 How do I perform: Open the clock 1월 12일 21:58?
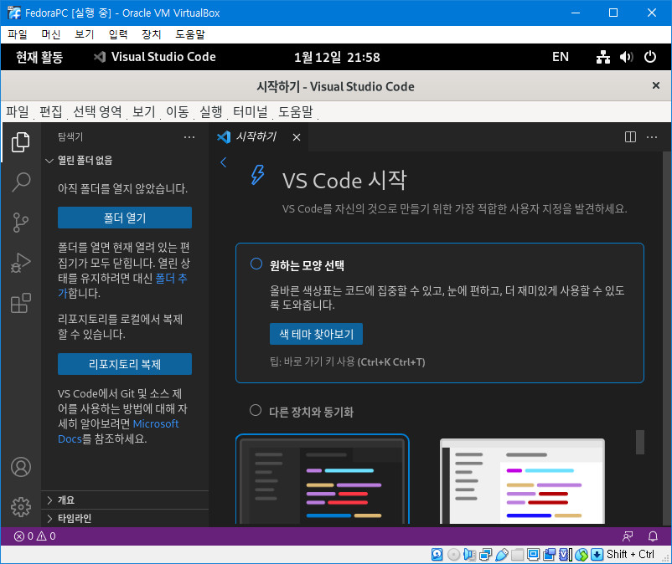(337, 57)
